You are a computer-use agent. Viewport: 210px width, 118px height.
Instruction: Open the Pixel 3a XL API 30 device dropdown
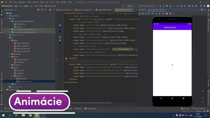(x=147, y=6)
